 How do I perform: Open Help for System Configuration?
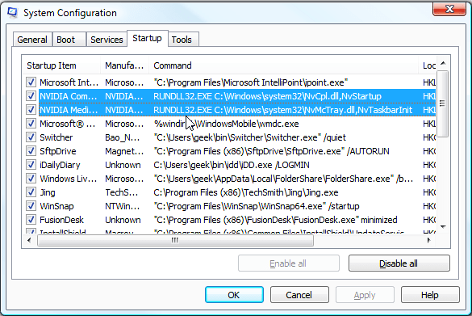pyautogui.click(x=430, y=295)
